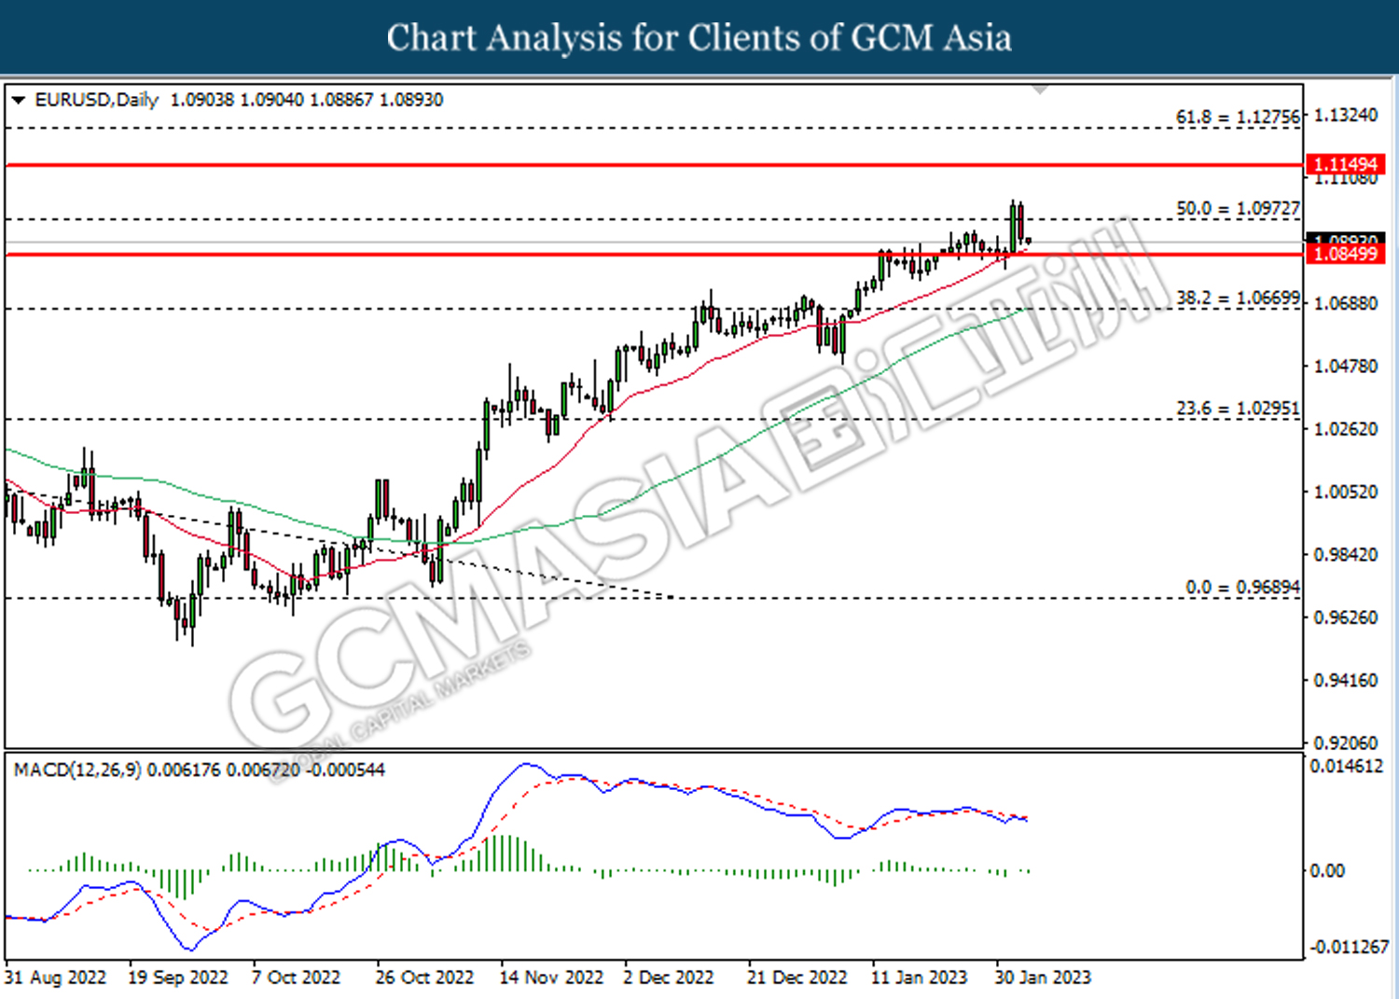
Task: Click the 19 Sep 2022 date label
Action: coord(178,978)
